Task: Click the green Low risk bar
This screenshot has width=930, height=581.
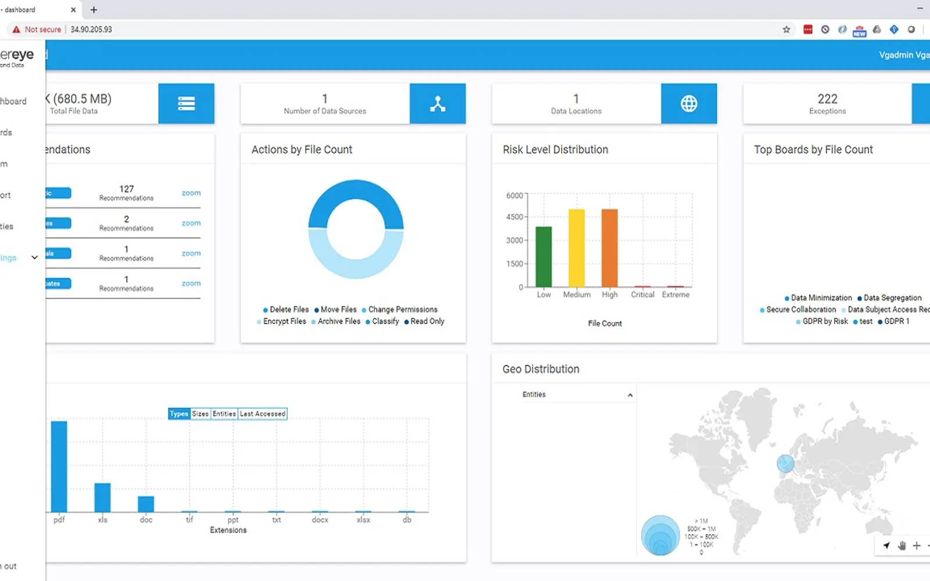Action: [x=543, y=257]
